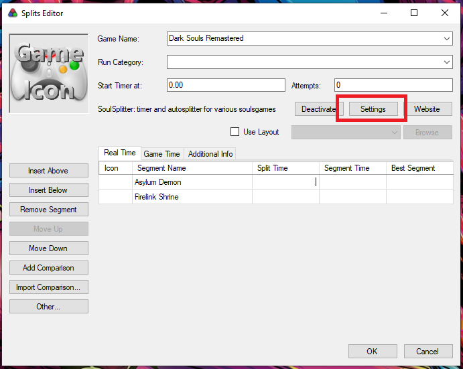The height and width of the screenshot is (369, 463).
Task: Open the SoulSplitter Website
Action: coord(427,108)
